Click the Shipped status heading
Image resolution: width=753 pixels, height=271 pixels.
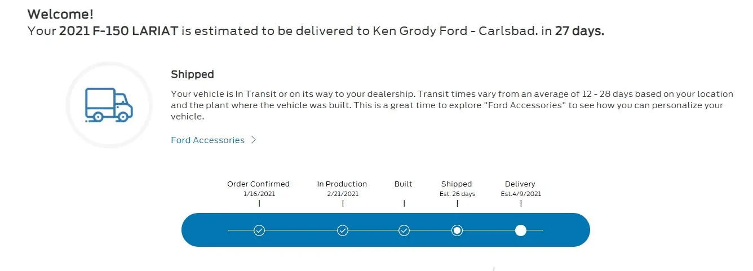pyautogui.click(x=192, y=74)
